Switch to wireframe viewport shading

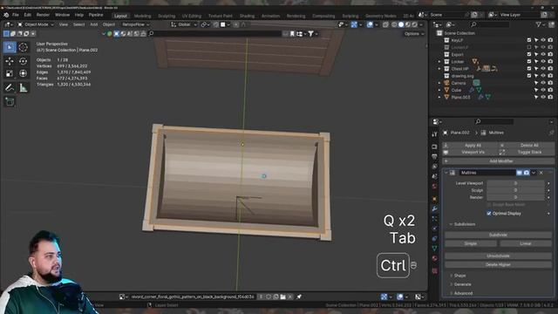(x=394, y=24)
